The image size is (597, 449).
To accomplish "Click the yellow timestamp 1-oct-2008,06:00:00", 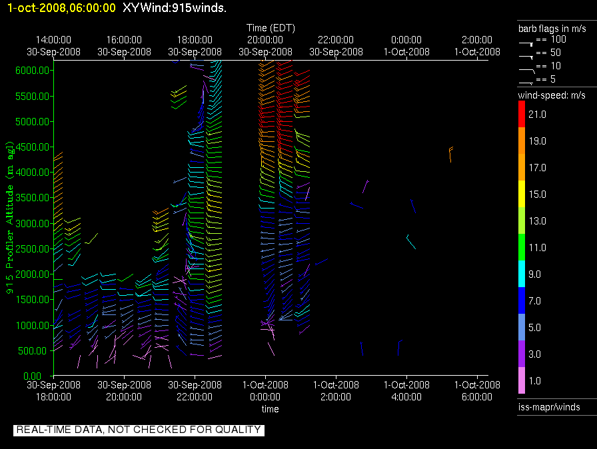I will 61,8.
